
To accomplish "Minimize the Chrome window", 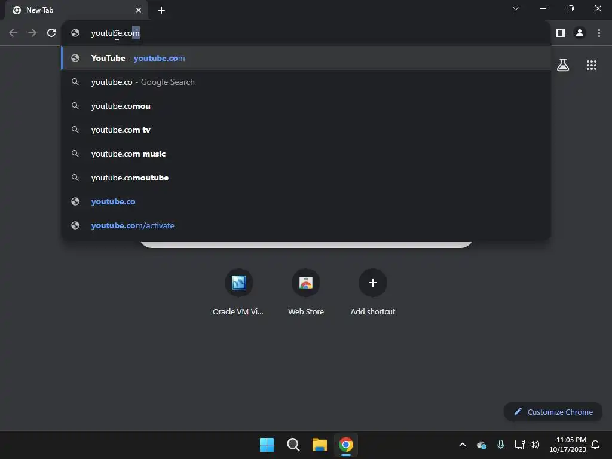I will click(543, 8).
